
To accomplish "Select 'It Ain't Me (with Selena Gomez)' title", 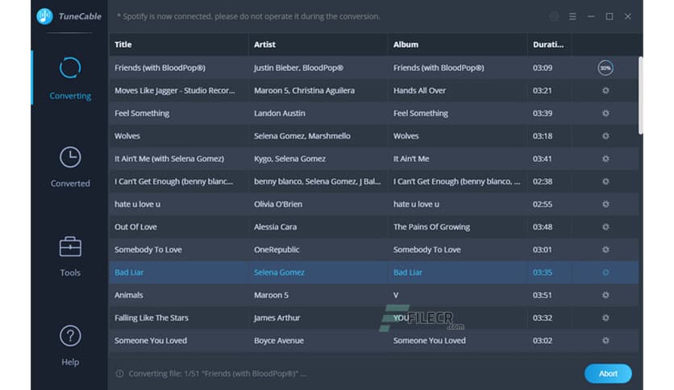I will click(169, 159).
